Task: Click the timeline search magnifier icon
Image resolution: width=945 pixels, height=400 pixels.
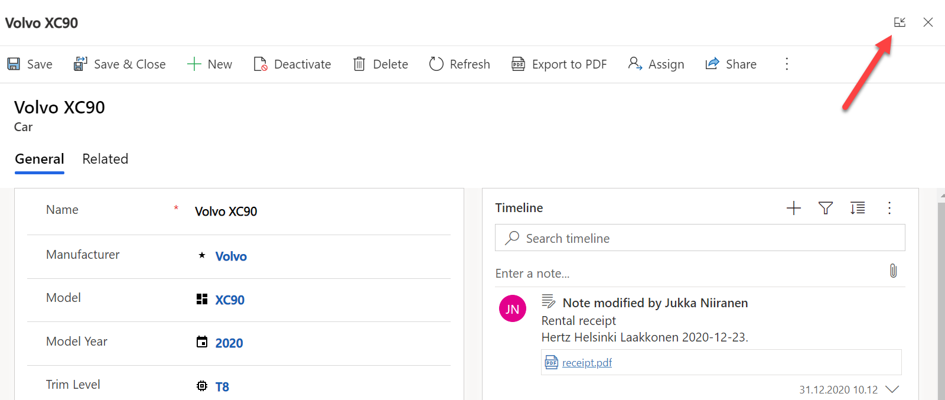Action: coord(512,238)
